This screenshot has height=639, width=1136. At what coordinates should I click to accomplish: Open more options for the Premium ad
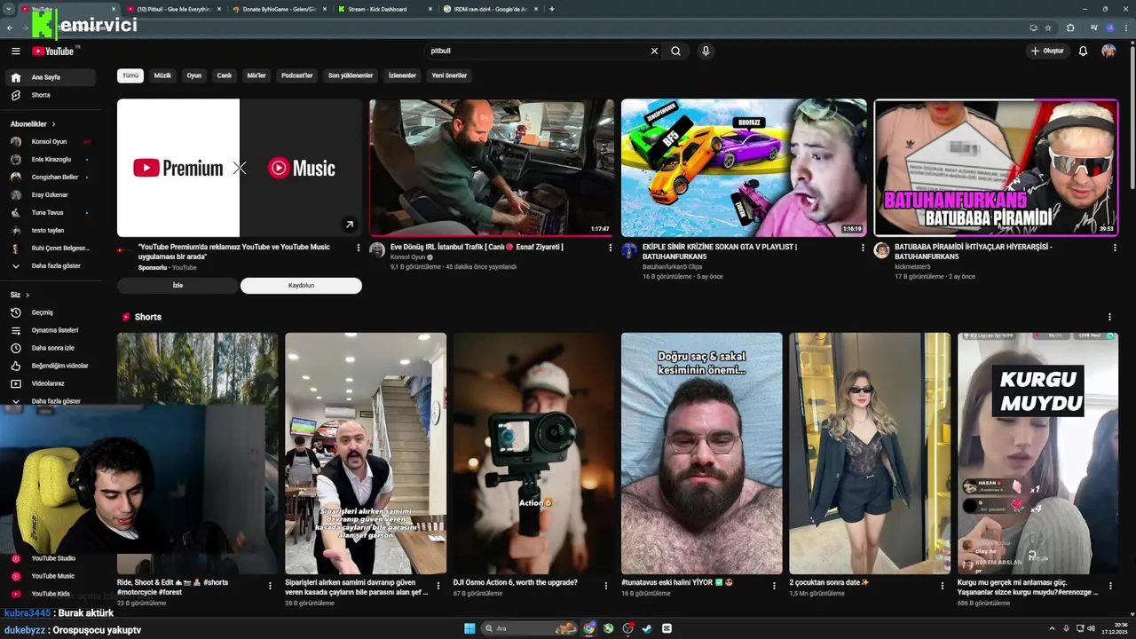click(x=359, y=248)
